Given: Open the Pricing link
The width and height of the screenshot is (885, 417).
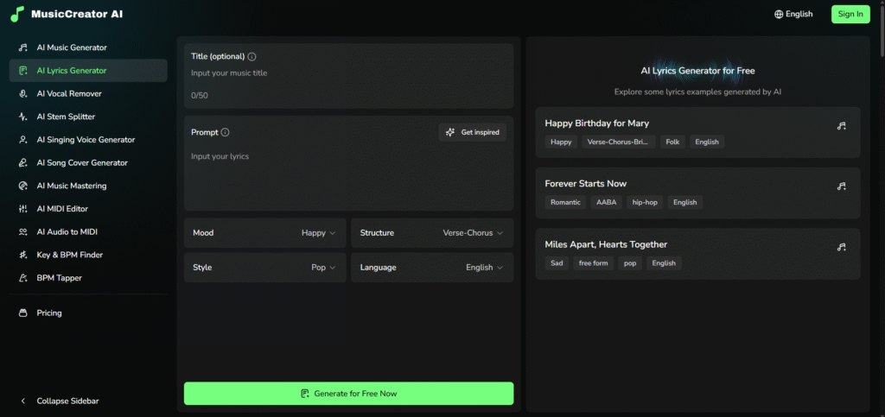Looking at the screenshot, I should click(88, 313).
